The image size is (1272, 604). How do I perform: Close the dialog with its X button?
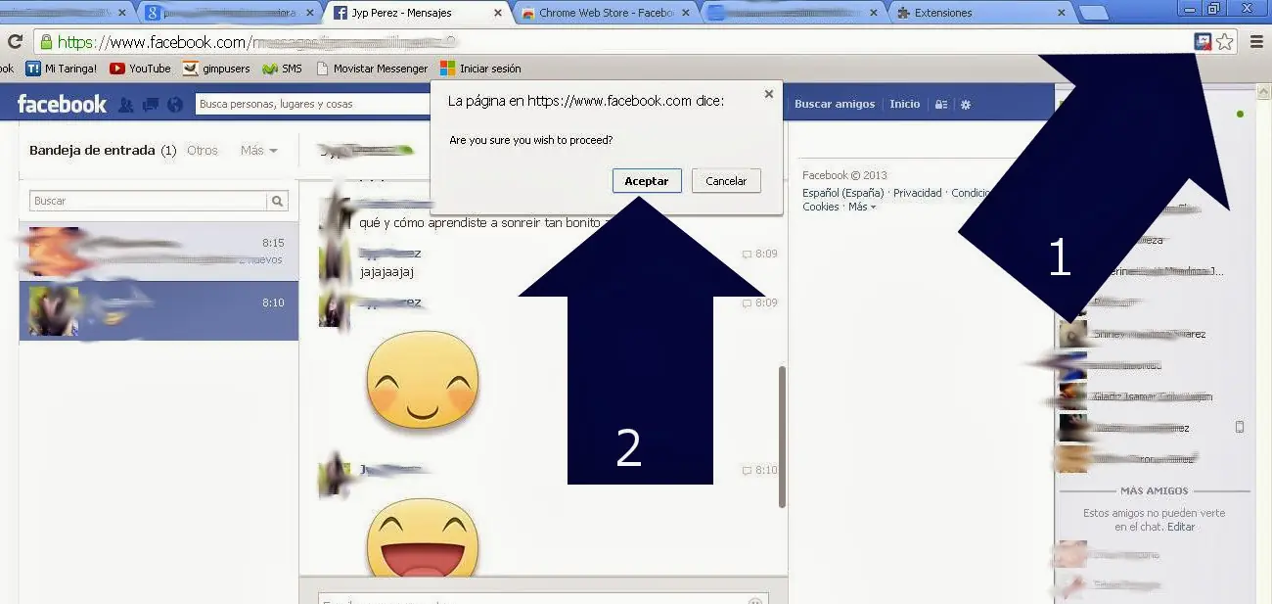click(x=768, y=94)
